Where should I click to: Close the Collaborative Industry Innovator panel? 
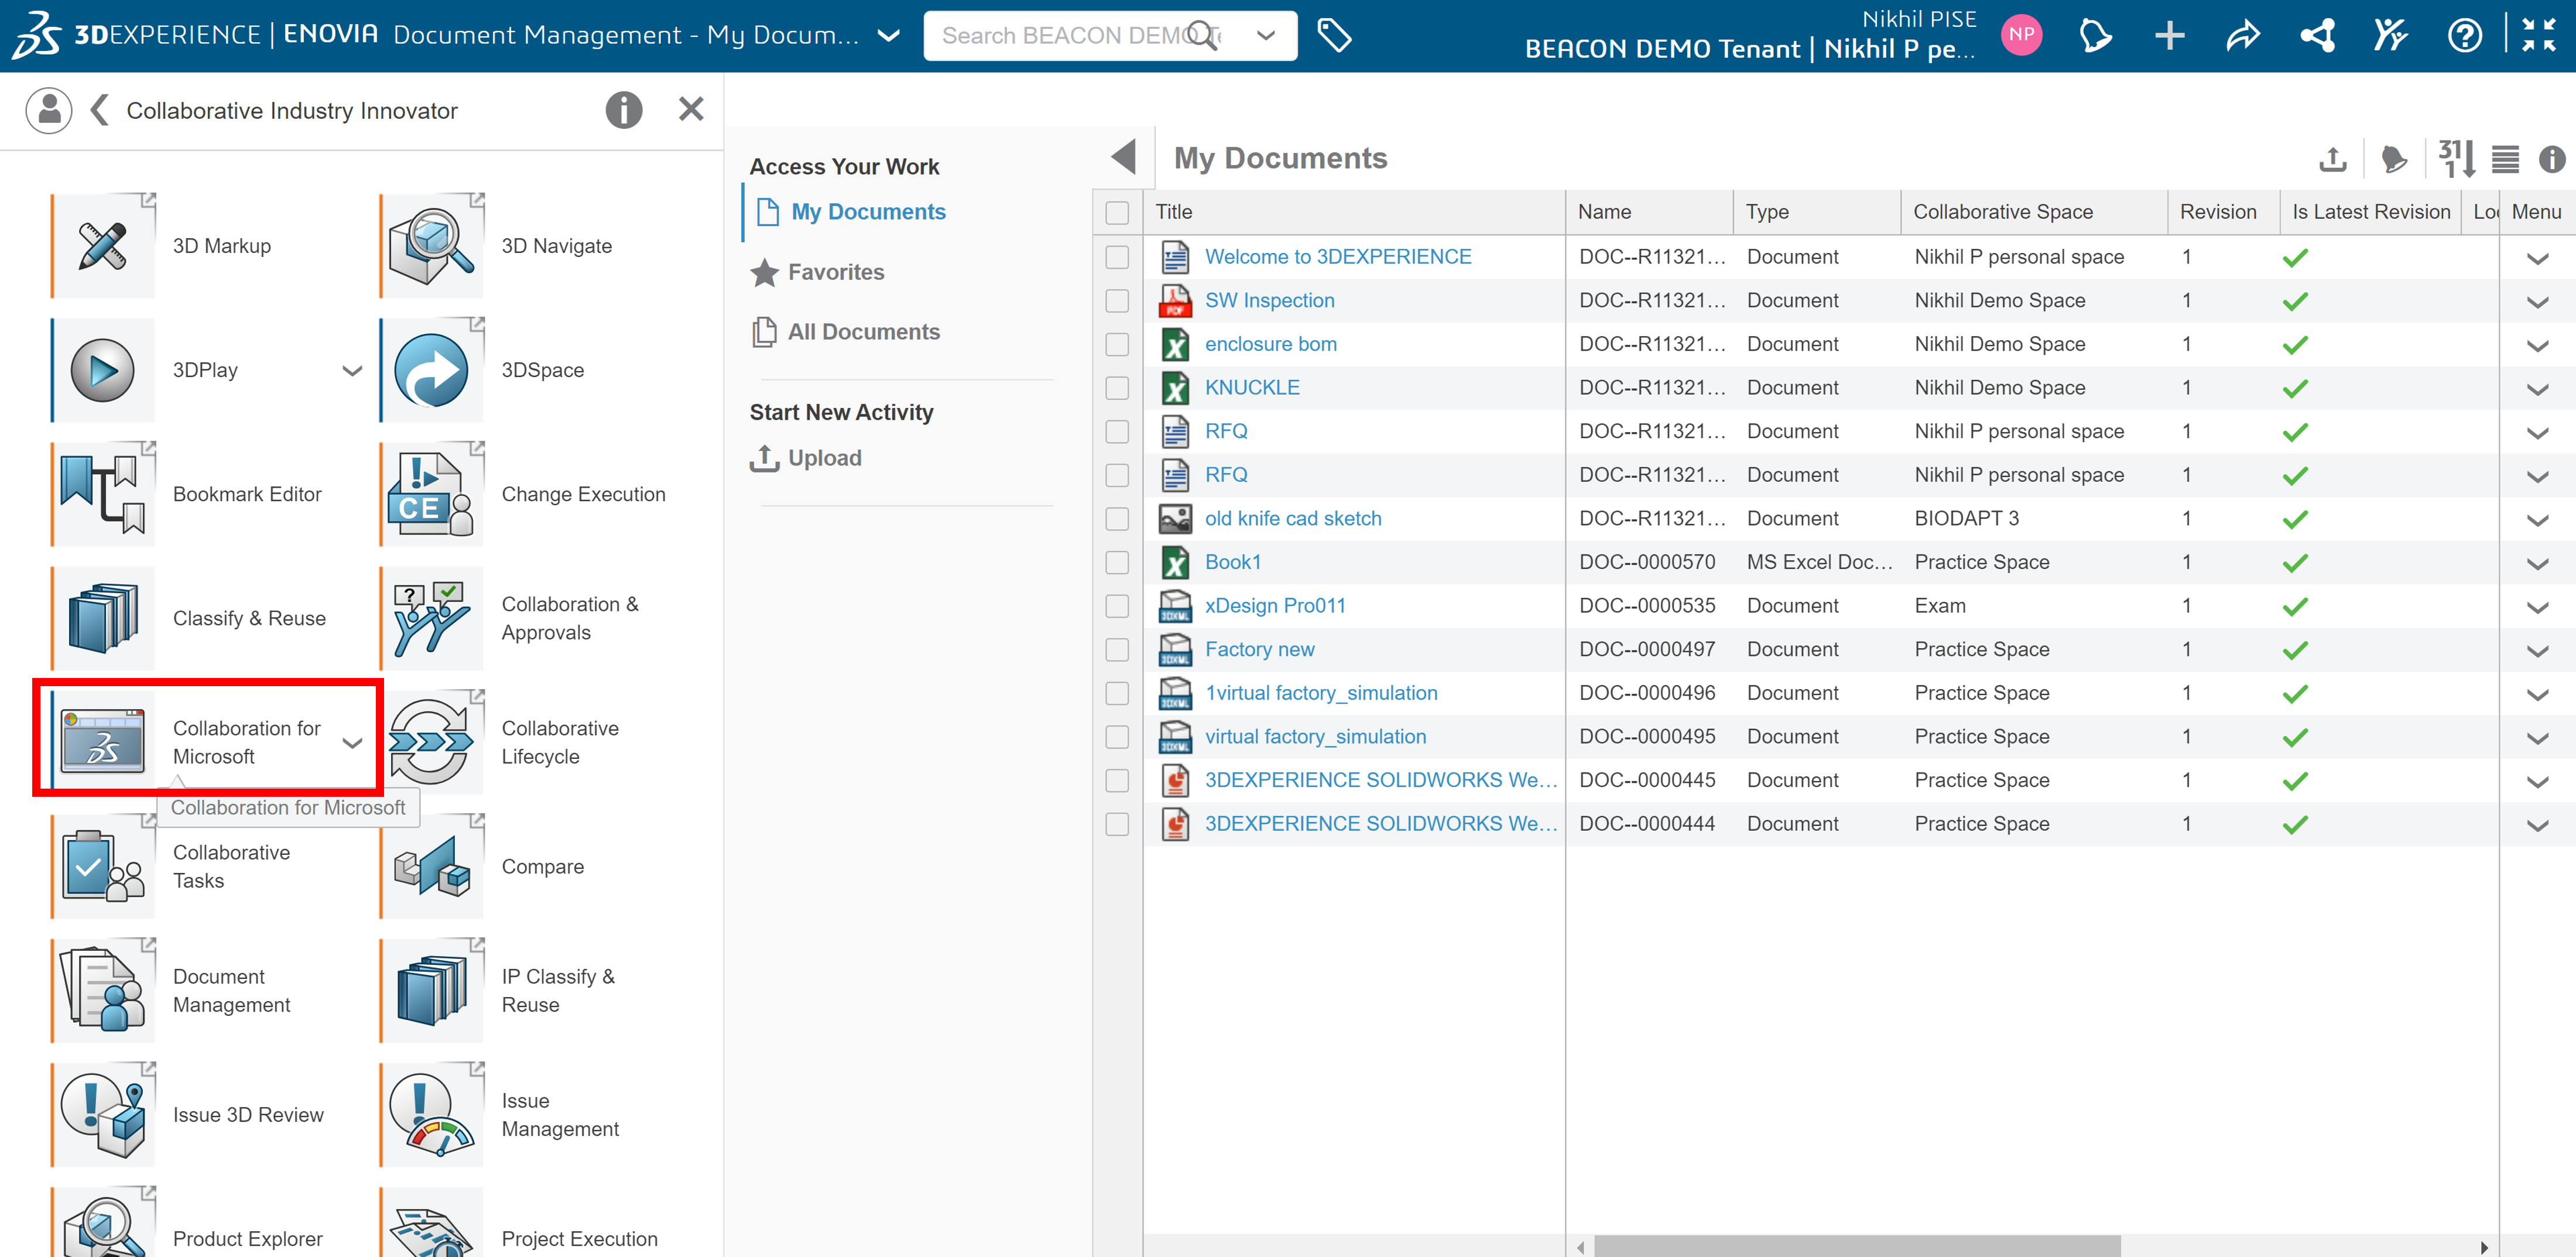[x=691, y=109]
